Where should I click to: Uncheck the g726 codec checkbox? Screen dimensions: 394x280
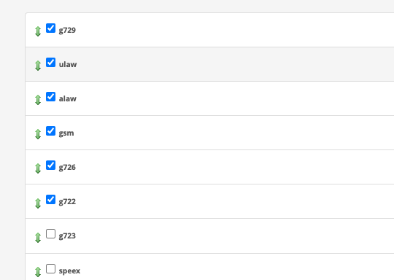[51, 166]
